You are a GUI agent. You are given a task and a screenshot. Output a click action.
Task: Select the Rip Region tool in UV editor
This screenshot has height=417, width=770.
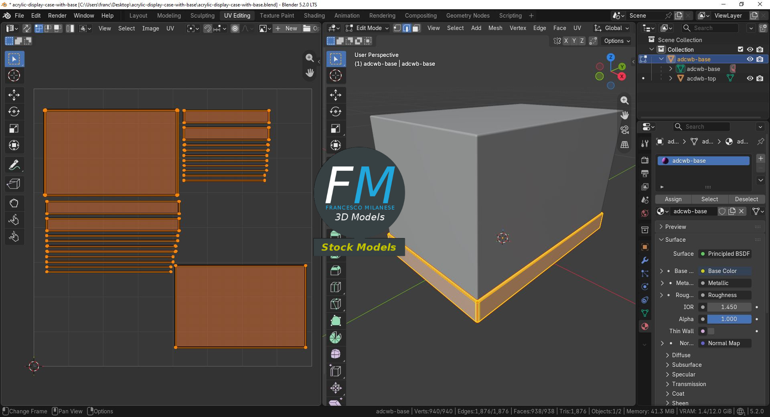tap(14, 184)
